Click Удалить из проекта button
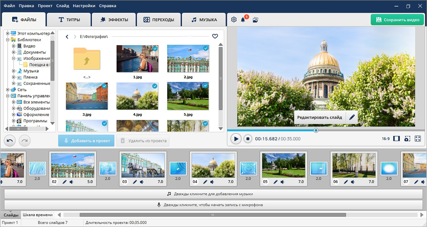This screenshot has width=427, height=227. coord(143,141)
